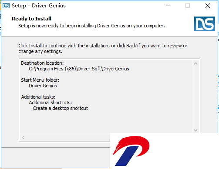Click the down arrow of the summary scrollbar
This screenshot has width=219, height=169.
coord(195,130)
